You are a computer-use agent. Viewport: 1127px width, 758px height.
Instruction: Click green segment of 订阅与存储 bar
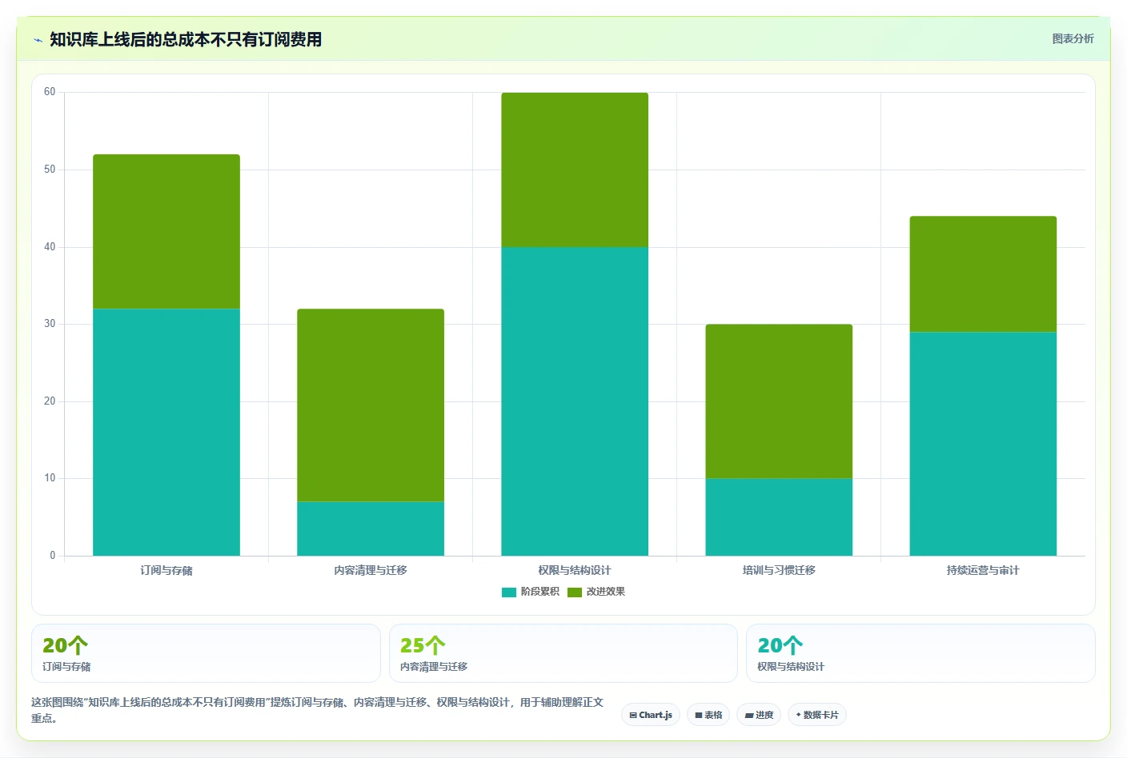[x=166, y=232]
